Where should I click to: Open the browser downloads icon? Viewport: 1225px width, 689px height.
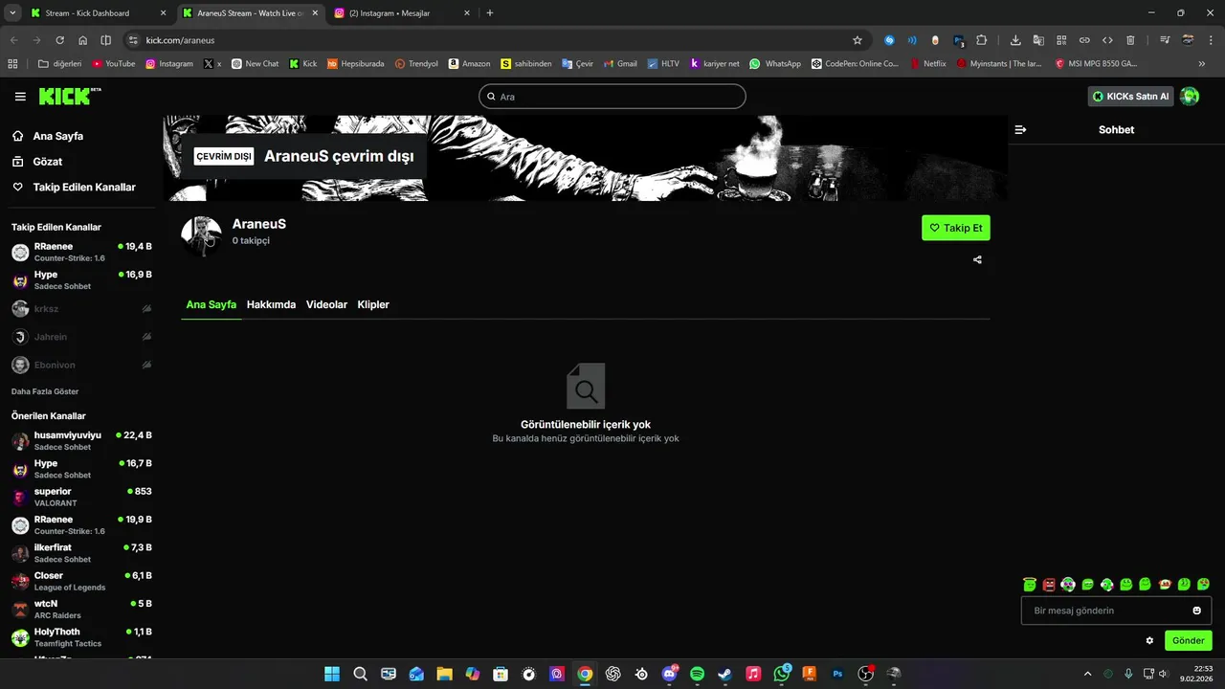1015,40
